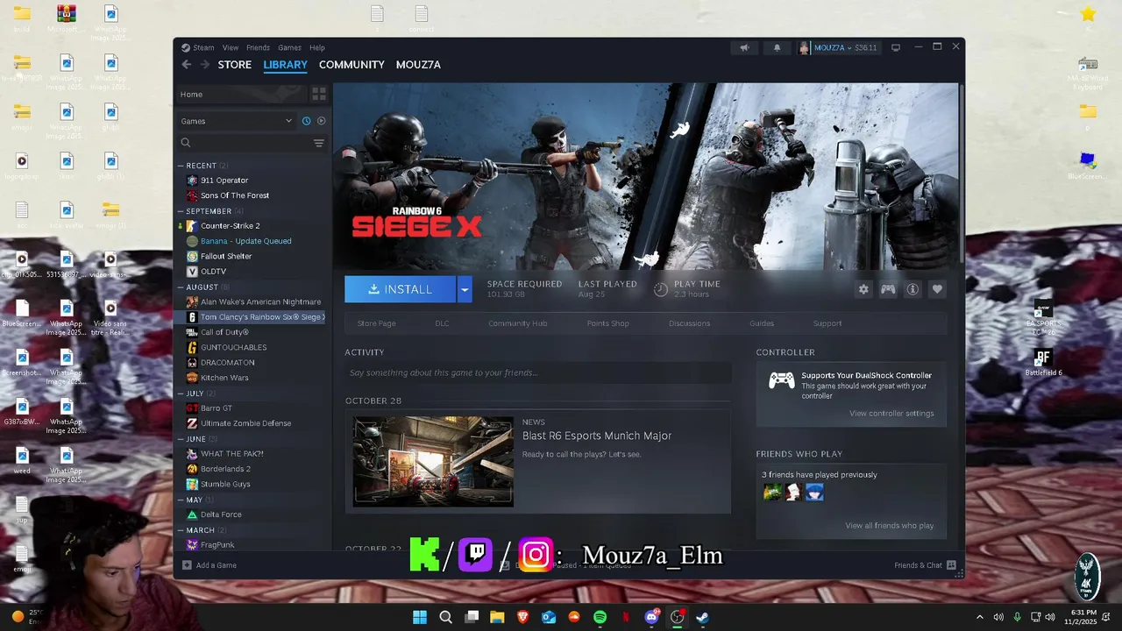Open the Steam notifications bell
The width and height of the screenshot is (1122, 631).
point(777,48)
